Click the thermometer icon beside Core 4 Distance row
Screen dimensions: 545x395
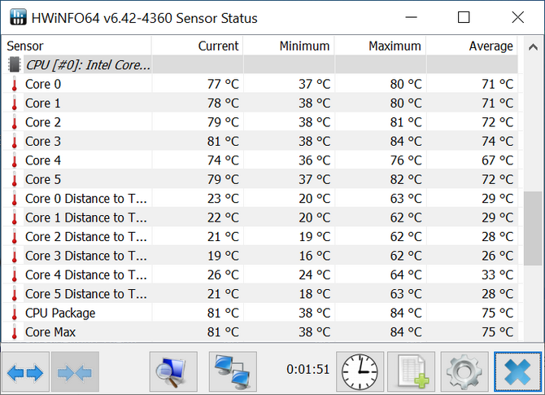click(x=15, y=275)
